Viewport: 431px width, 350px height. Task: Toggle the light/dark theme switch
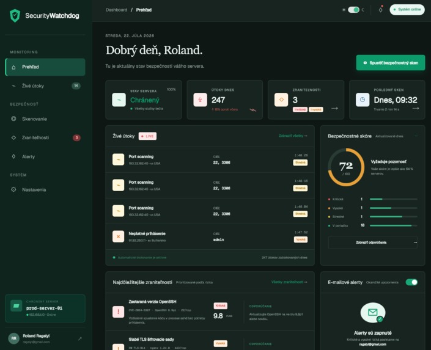pyautogui.click(x=353, y=10)
